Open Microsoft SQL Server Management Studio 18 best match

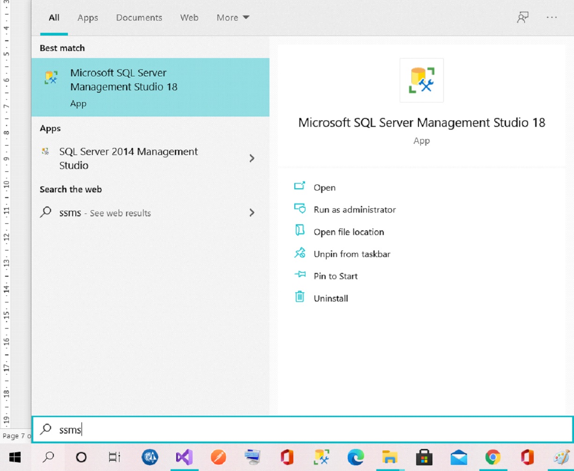150,87
